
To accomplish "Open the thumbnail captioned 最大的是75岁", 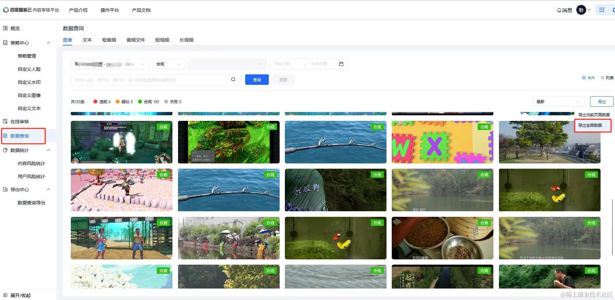I will [x=229, y=238].
